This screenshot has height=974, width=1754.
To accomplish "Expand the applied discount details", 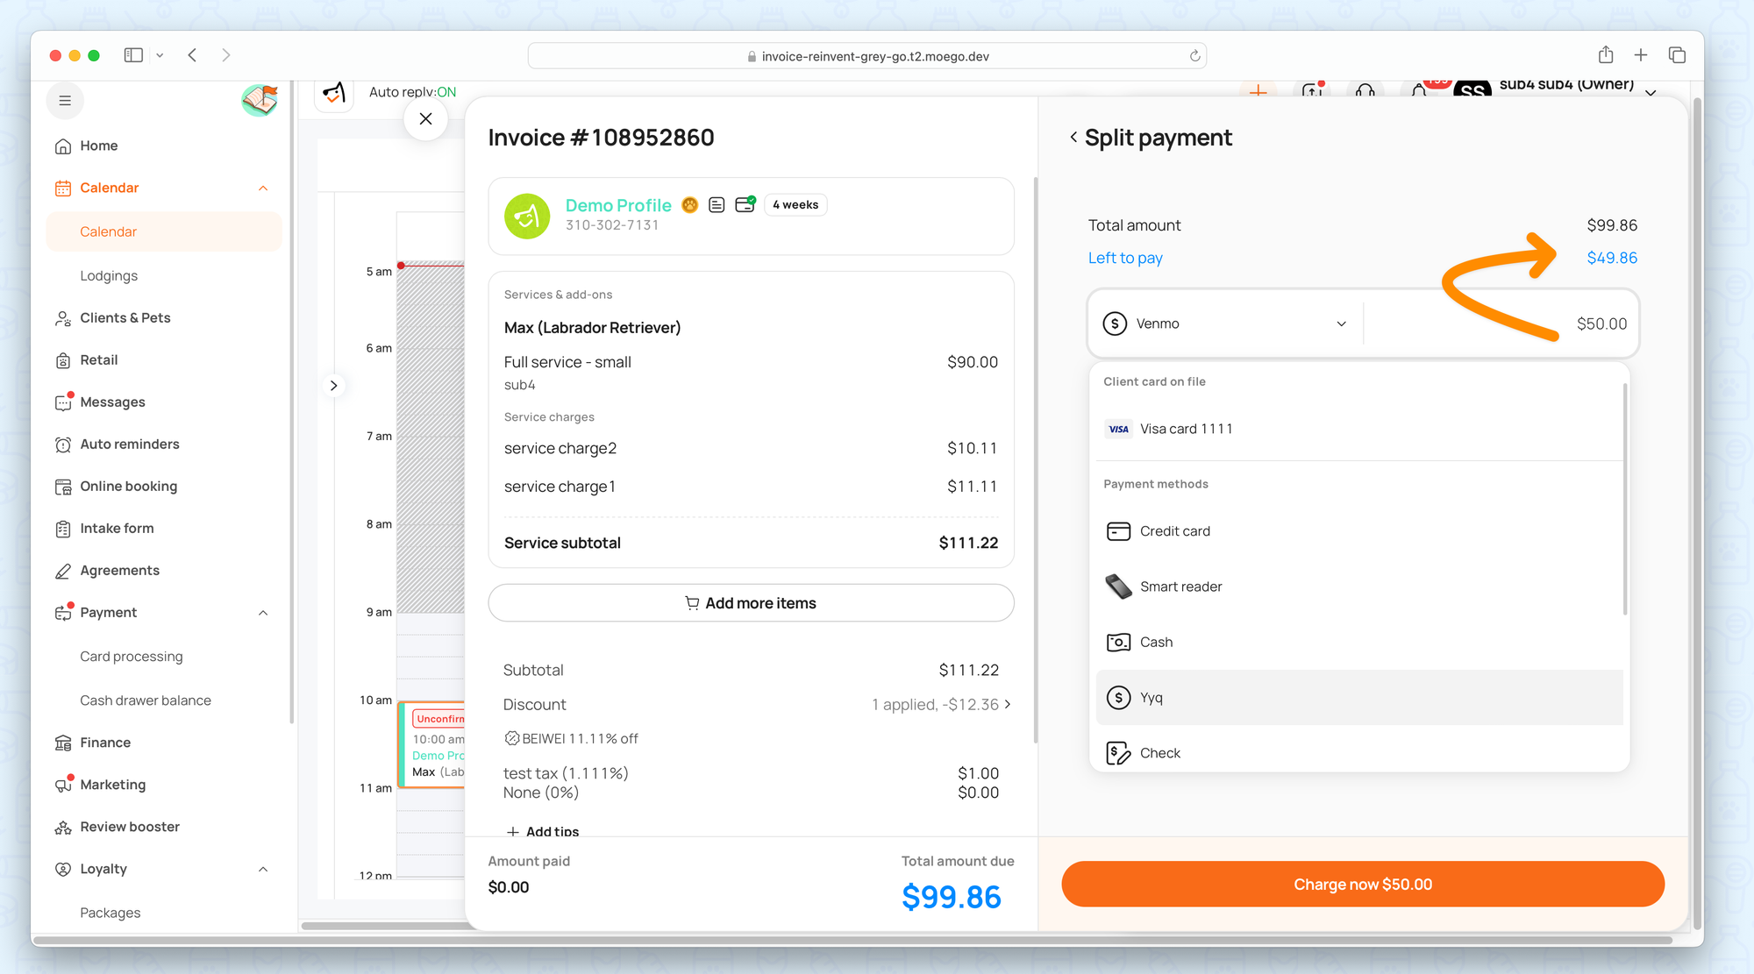I will pyautogui.click(x=1007, y=705).
